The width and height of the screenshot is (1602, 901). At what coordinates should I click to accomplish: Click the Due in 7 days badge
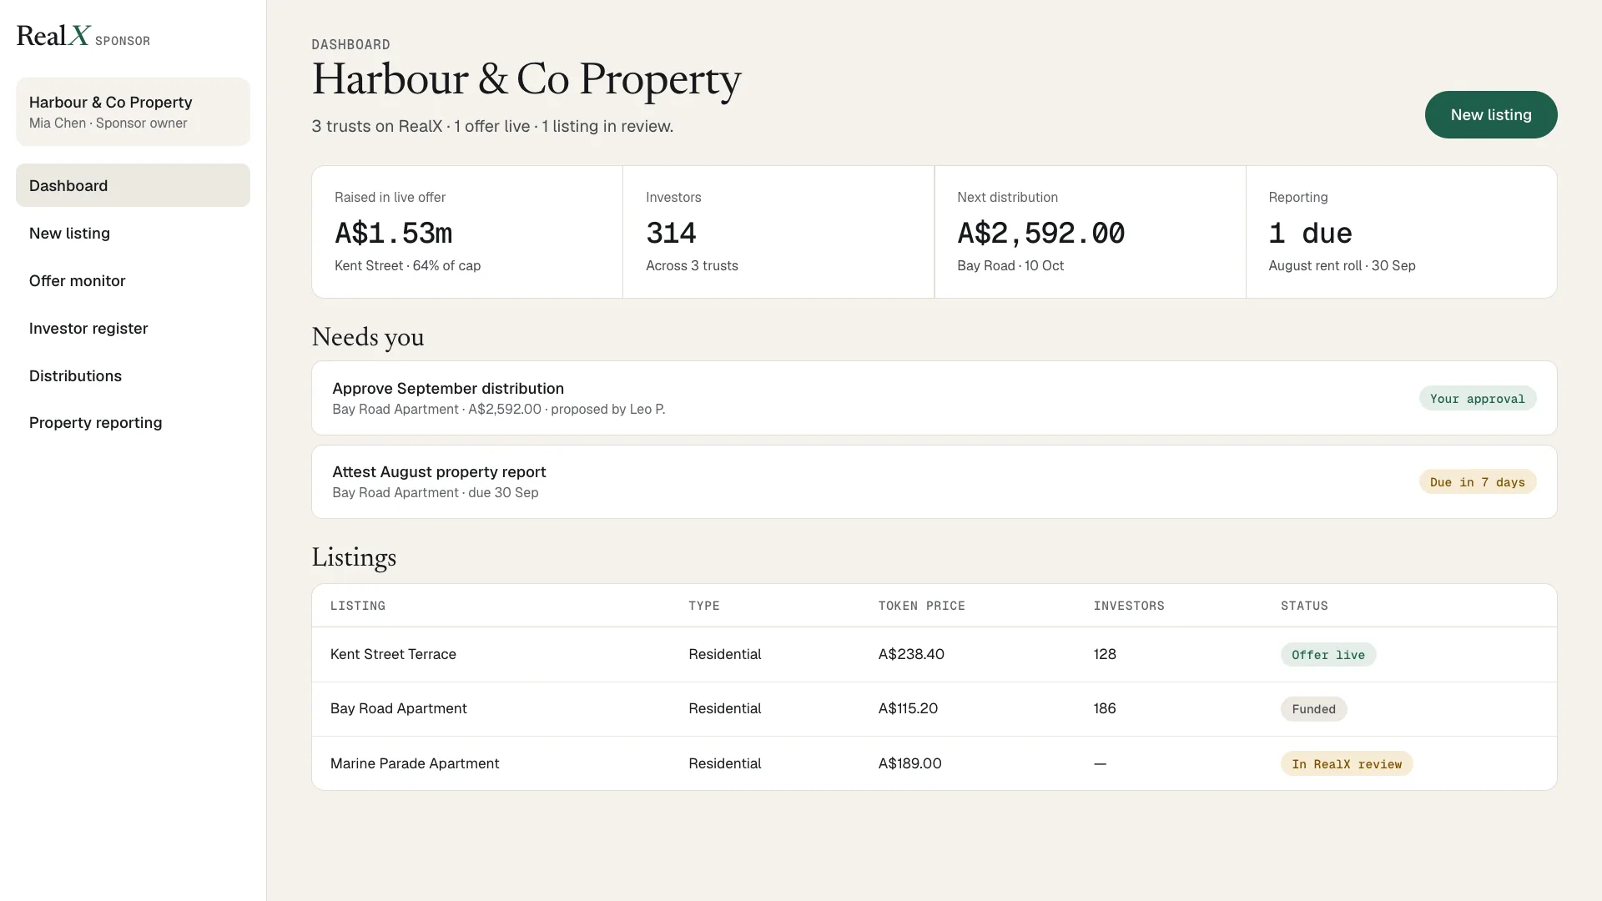[1477, 482]
